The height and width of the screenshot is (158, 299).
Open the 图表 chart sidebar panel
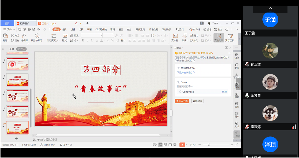pos(237,95)
